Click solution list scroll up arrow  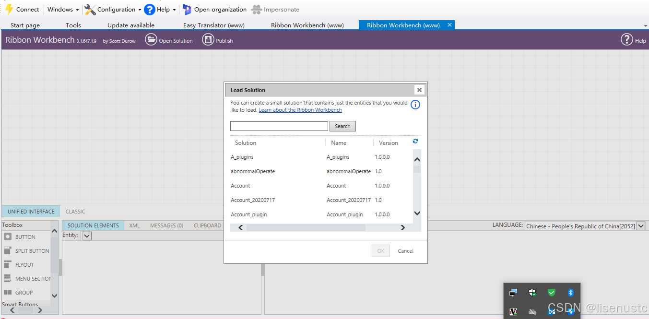(x=417, y=160)
